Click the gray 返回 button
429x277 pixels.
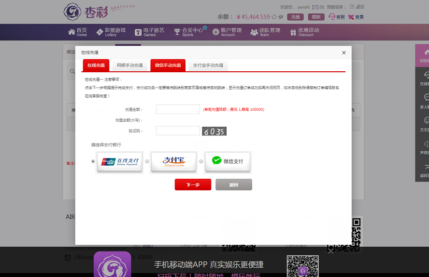pyautogui.click(x=233, y=185)
